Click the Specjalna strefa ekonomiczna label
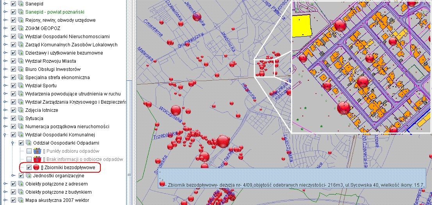This screenshot has height=205, width=432. tap(57, 77)
